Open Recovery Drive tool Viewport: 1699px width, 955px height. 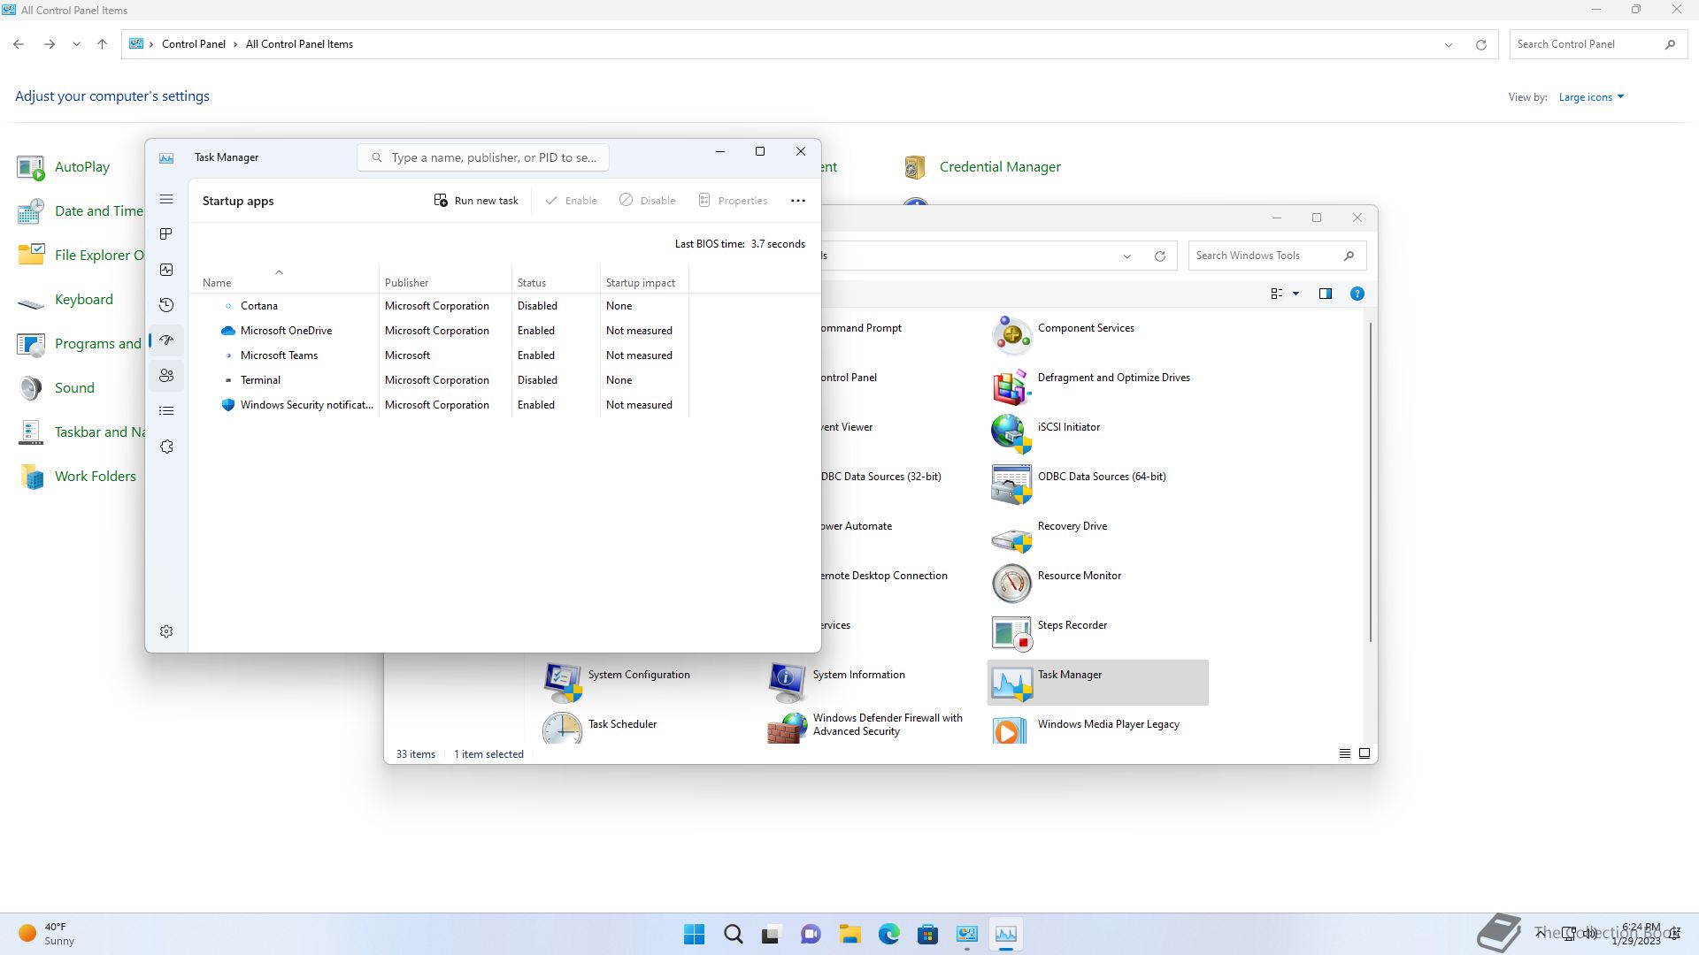(x=1097, y=533)
